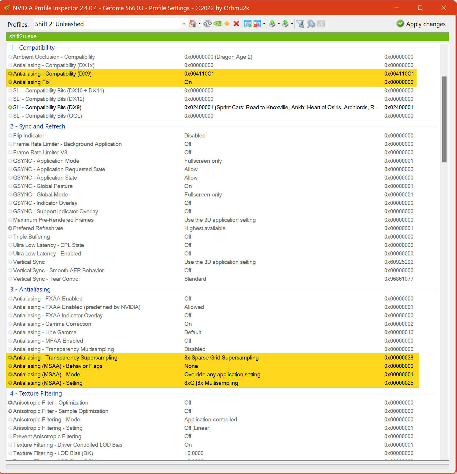Screen dimensions: 457x474
Task: Click the gear icon of Antialiasing (MSAA) - Setting
Action: 10,383
